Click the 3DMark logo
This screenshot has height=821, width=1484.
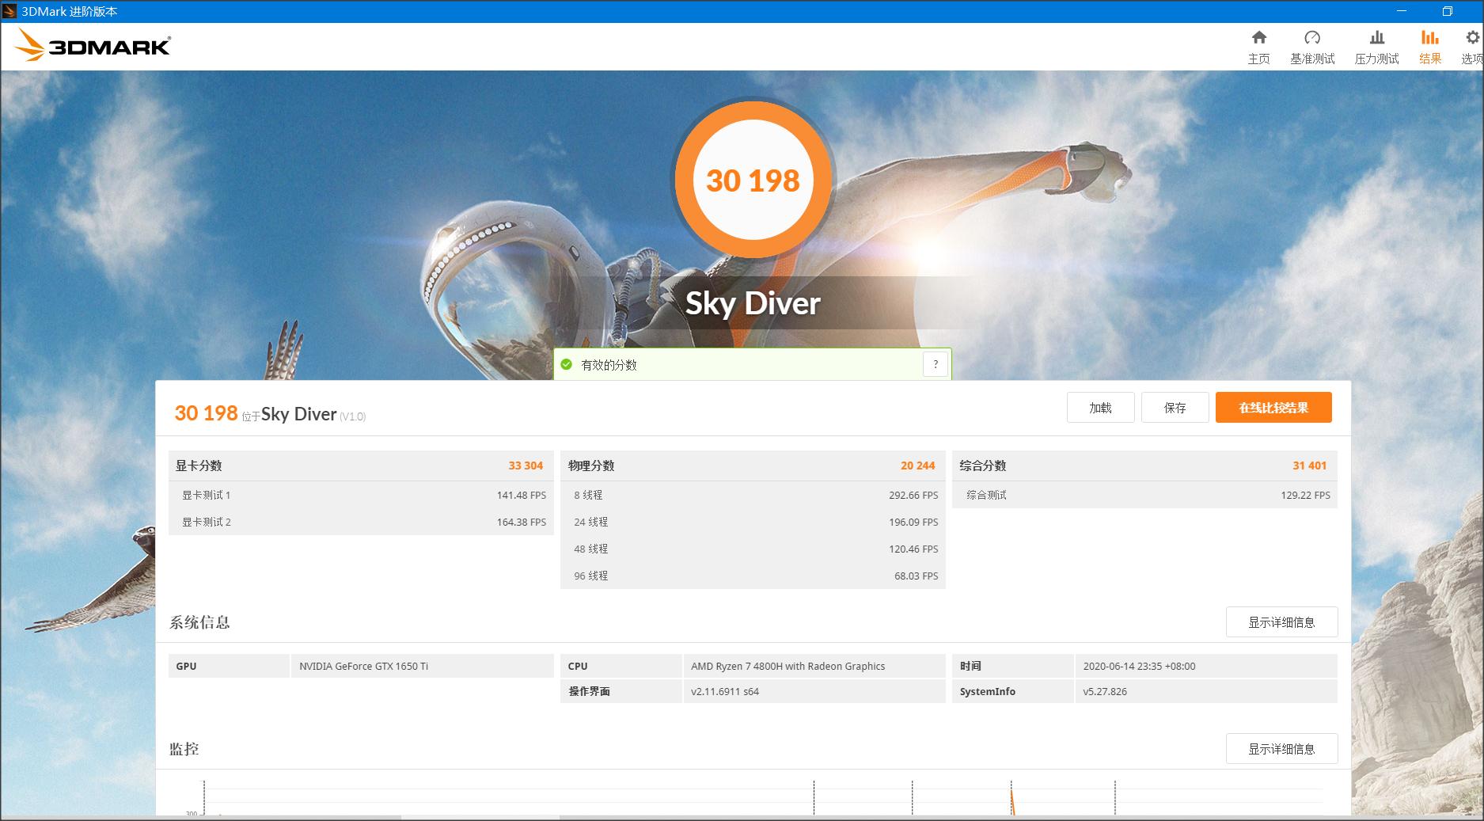(x=93, y=46)
